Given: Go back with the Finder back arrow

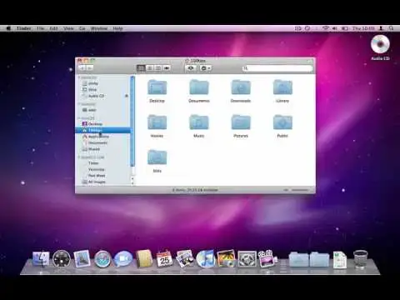Looking at the screenshot, I should (x=82, y=67).
